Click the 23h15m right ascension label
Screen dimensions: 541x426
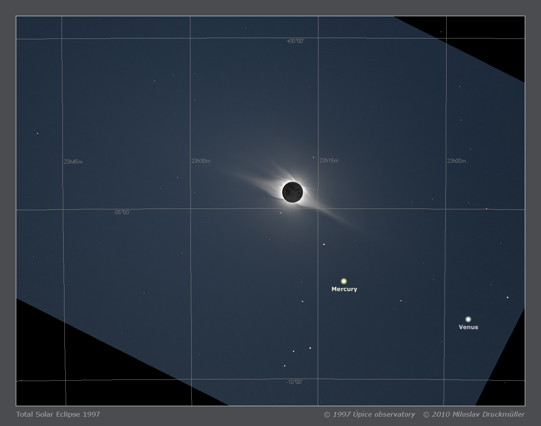click(329, 161)
